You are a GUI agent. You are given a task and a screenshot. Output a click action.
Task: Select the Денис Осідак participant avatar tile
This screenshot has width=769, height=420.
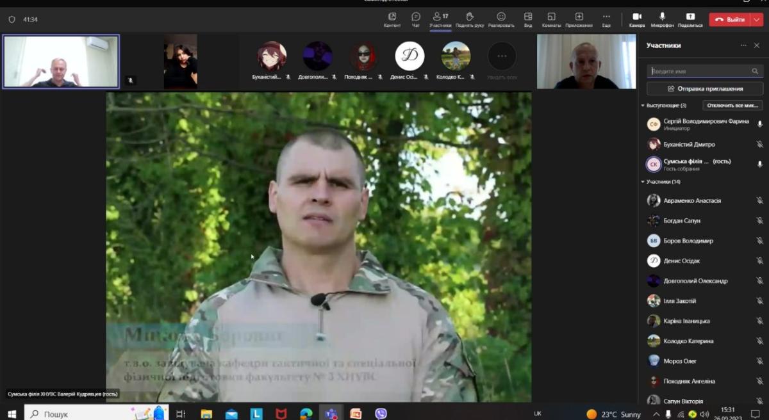(409, 56)
